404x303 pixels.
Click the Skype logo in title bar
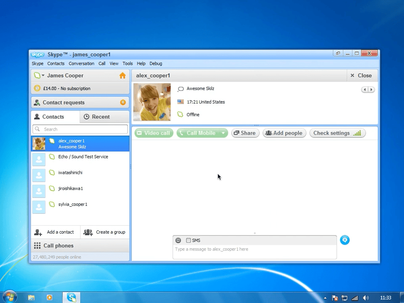37,55
